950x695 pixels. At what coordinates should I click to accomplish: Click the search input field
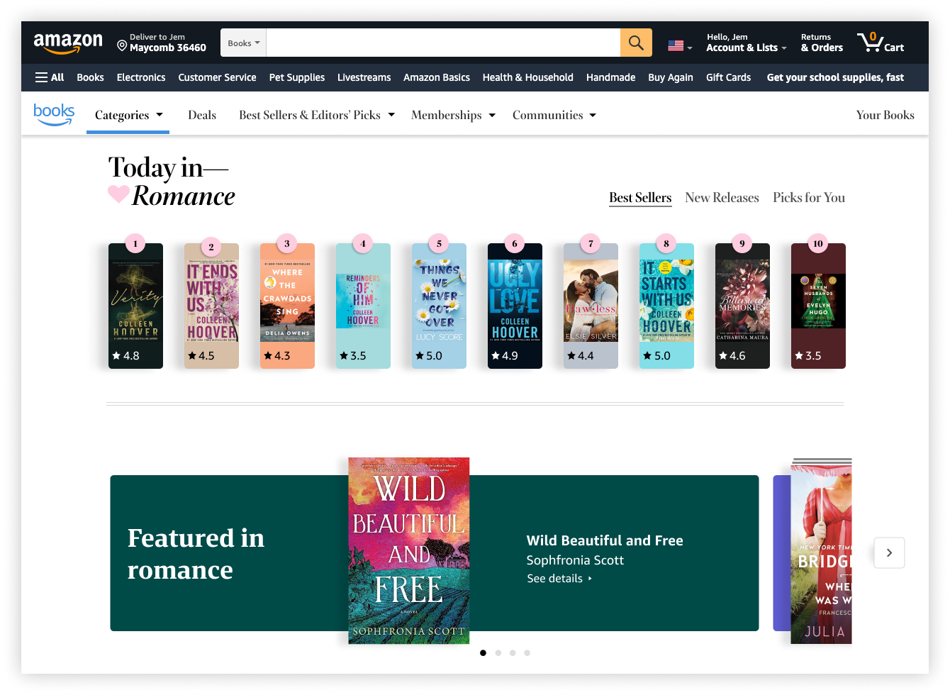point(443,43)
